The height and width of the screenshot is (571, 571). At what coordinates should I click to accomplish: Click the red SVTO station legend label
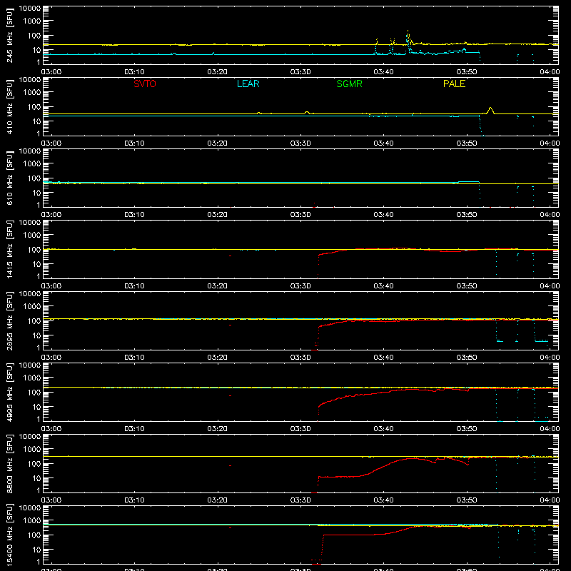pos(145,84)
